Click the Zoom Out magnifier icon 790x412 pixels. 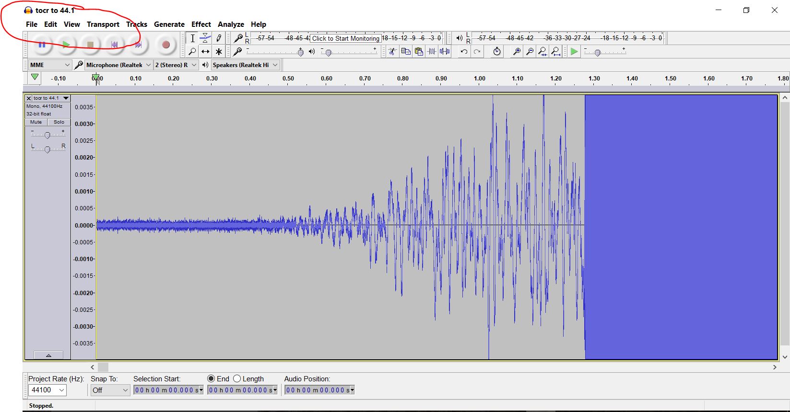click(530, 51)
